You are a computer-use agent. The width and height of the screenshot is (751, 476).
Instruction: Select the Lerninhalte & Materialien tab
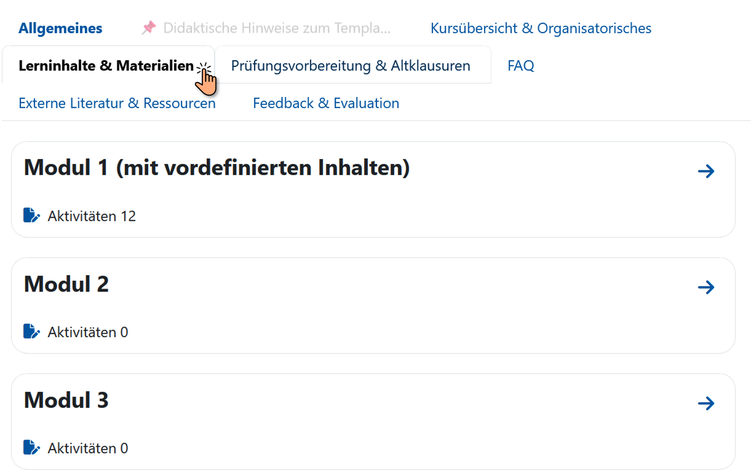(x=106, y=66)
